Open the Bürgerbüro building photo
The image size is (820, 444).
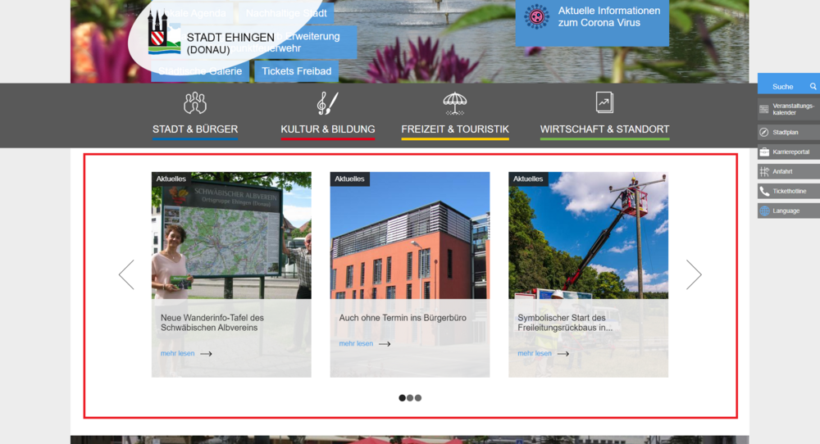coord(409,236)
